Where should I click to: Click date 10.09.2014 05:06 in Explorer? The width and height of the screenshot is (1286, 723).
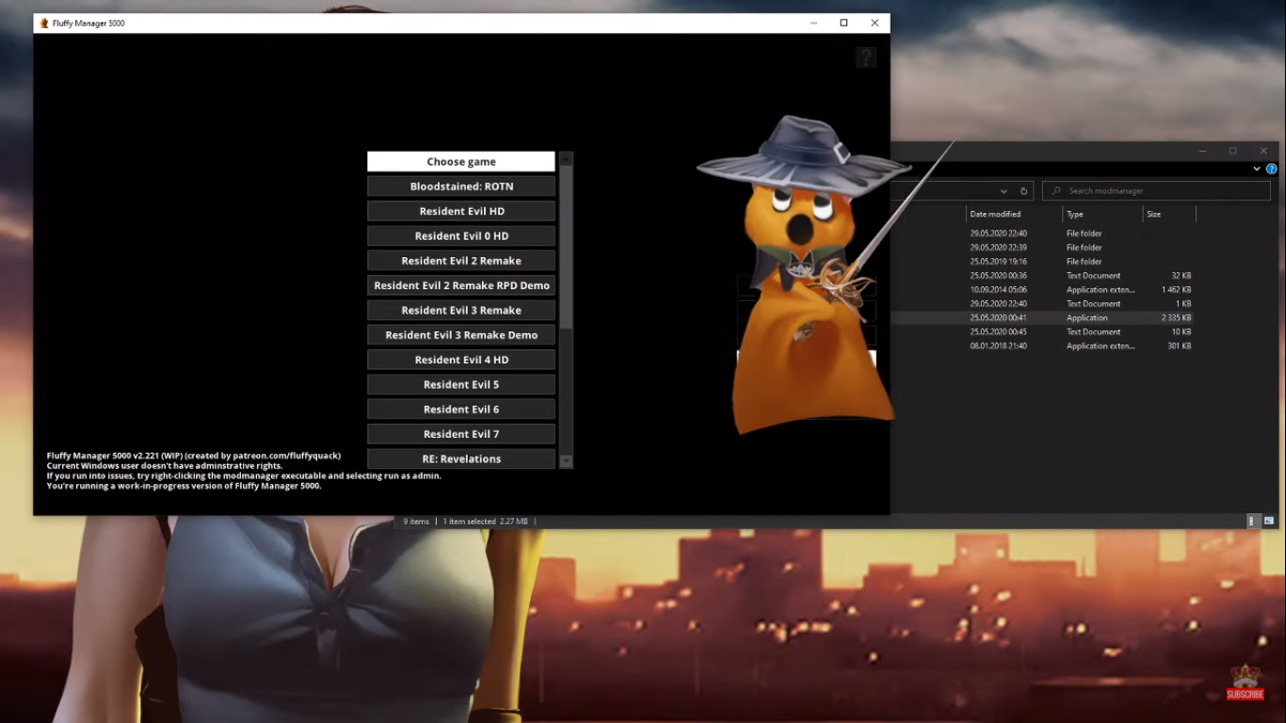pos(998,290)
